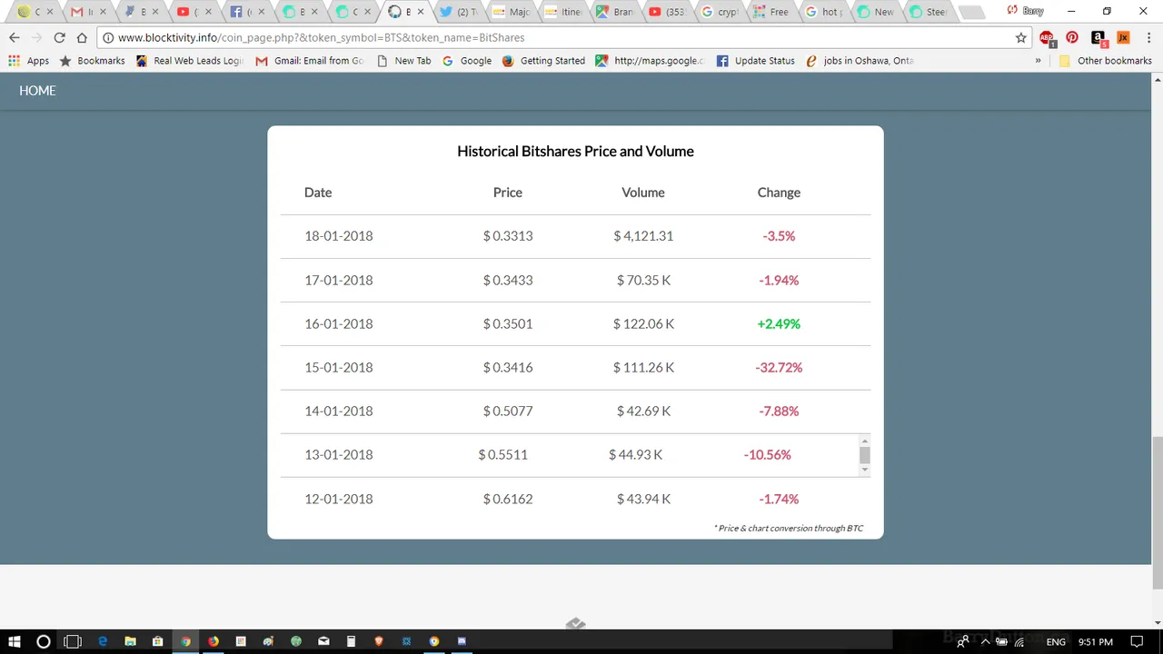Reload the page with the refresh icon

point(59,38)
